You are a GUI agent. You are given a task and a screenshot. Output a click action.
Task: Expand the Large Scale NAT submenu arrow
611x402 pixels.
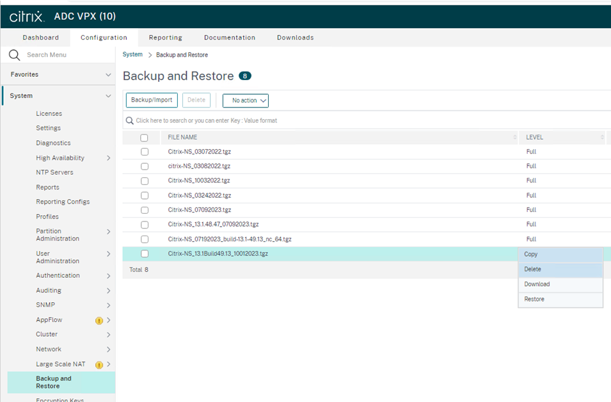(x=109, y=364)
